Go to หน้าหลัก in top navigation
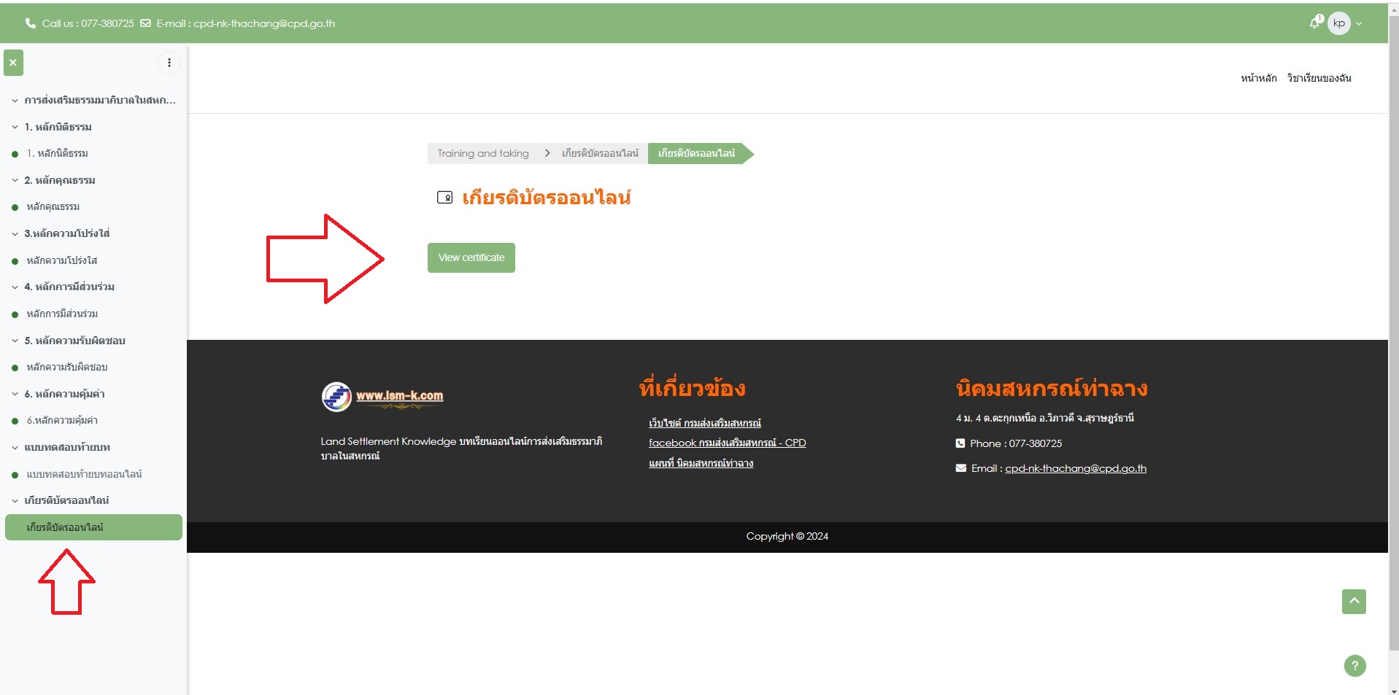Image resolution: width=1399 pixels, height=695 pixels. [x=1258, y=78]
